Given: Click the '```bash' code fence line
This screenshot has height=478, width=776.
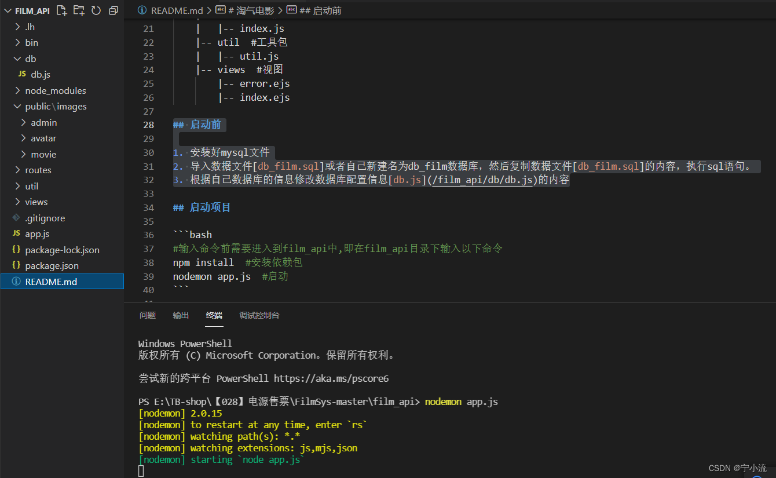Looking at the screenshot, I should point(192,235).
